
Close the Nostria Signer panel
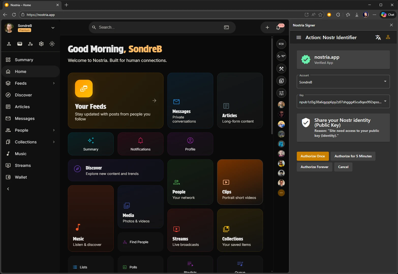tap(391, 25)
